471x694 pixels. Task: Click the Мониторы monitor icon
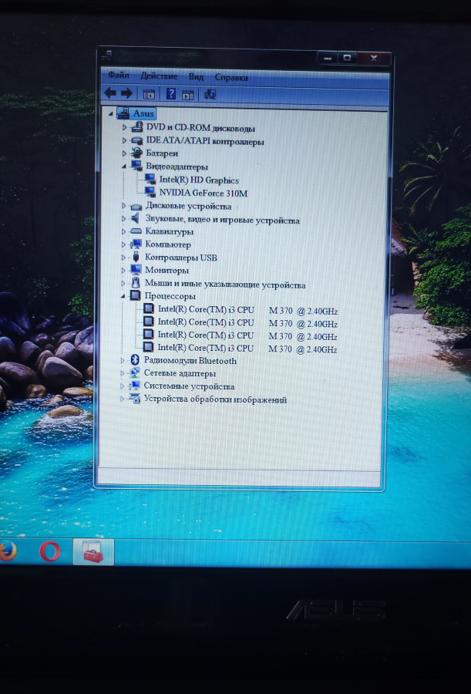(136, 270)
